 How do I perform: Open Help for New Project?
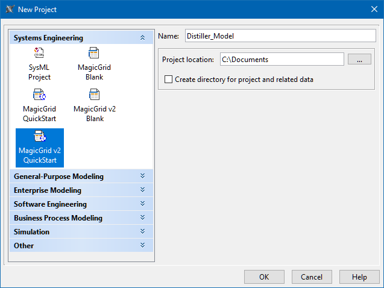click(x=359, y=277)
